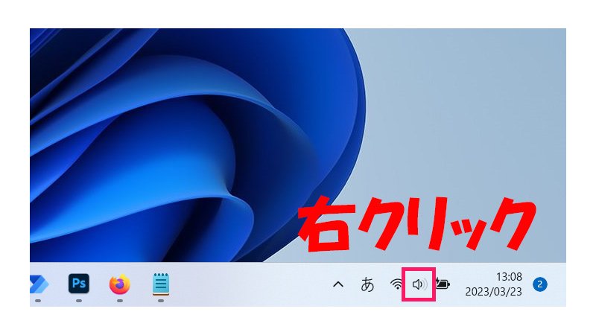596x335 pixels.
Task: Click the running indicator under Photoshop
Action: 78,301
